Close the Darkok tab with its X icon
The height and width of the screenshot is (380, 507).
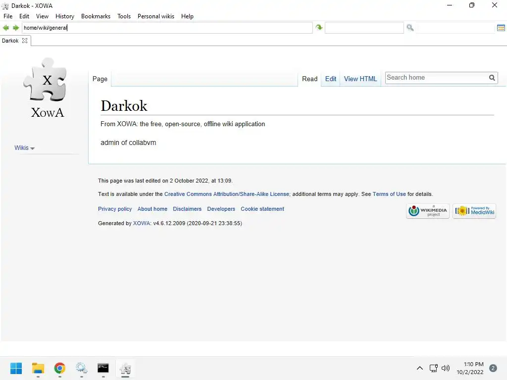click(x=25, y=41)
